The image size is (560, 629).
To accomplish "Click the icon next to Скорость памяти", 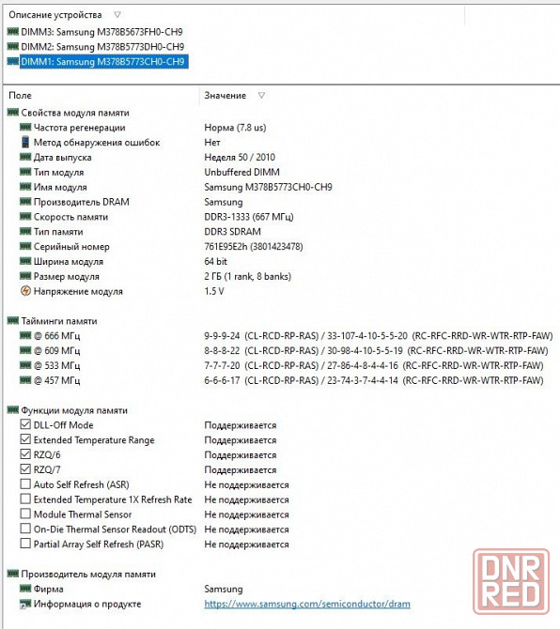I will click(x=25, y=216).
